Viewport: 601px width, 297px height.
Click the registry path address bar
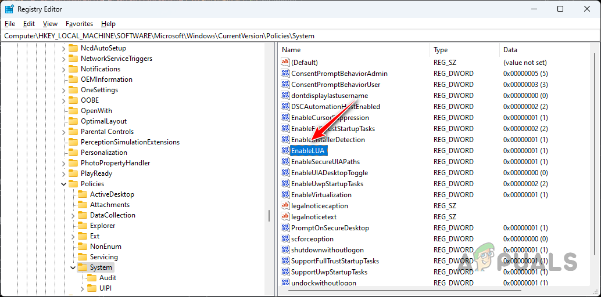[300, 36]
